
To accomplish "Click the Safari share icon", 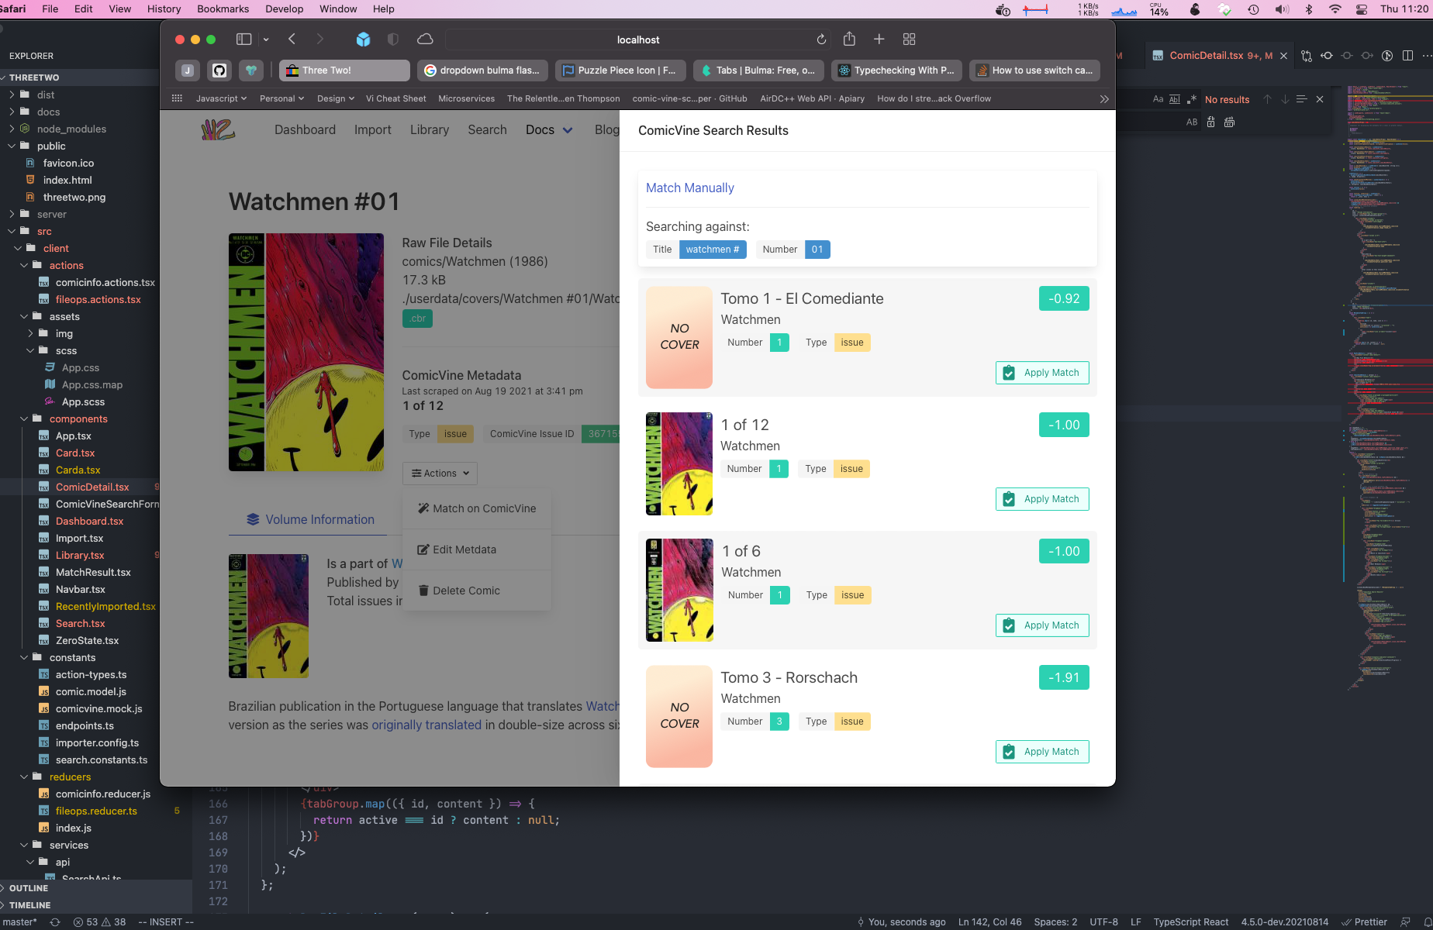I will (849, 40).
